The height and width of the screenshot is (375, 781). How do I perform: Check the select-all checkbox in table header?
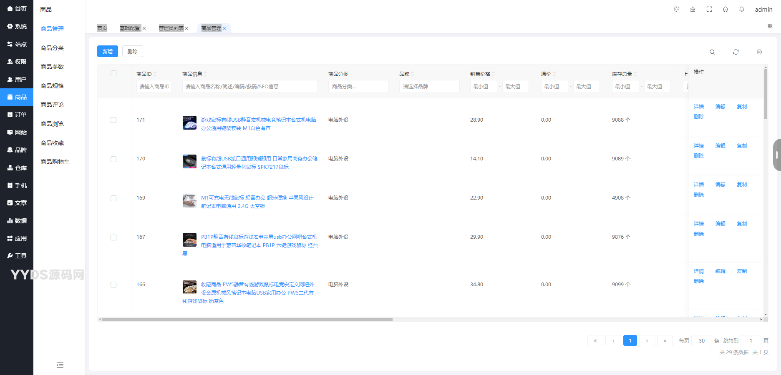pos(113,73)
